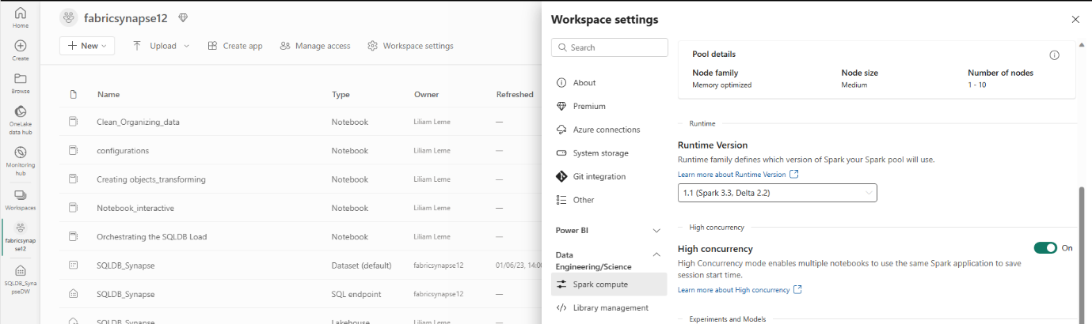Click the info icon in Pool details
The width and height of the screenshot is (1092, 324).
(1054, 55)
